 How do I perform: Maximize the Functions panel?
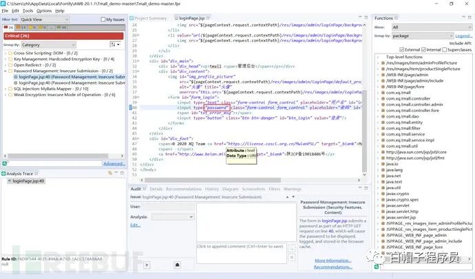(x=469, y=18)
